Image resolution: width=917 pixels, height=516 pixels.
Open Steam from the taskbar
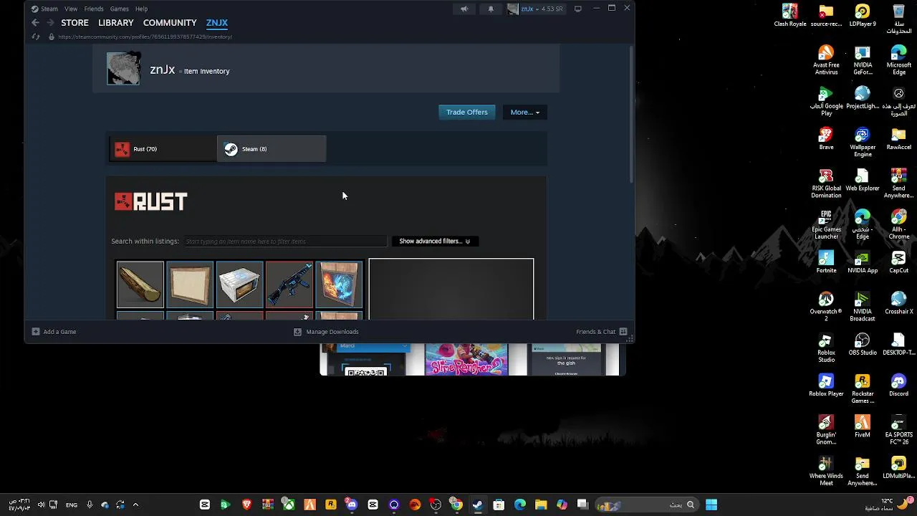(x=478, y=505)
